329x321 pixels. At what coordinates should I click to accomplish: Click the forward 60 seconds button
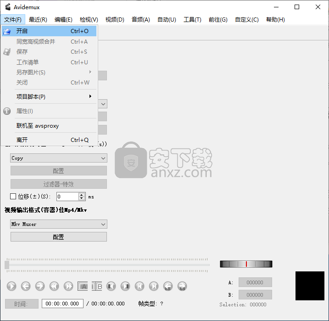[x=182, y=286]
